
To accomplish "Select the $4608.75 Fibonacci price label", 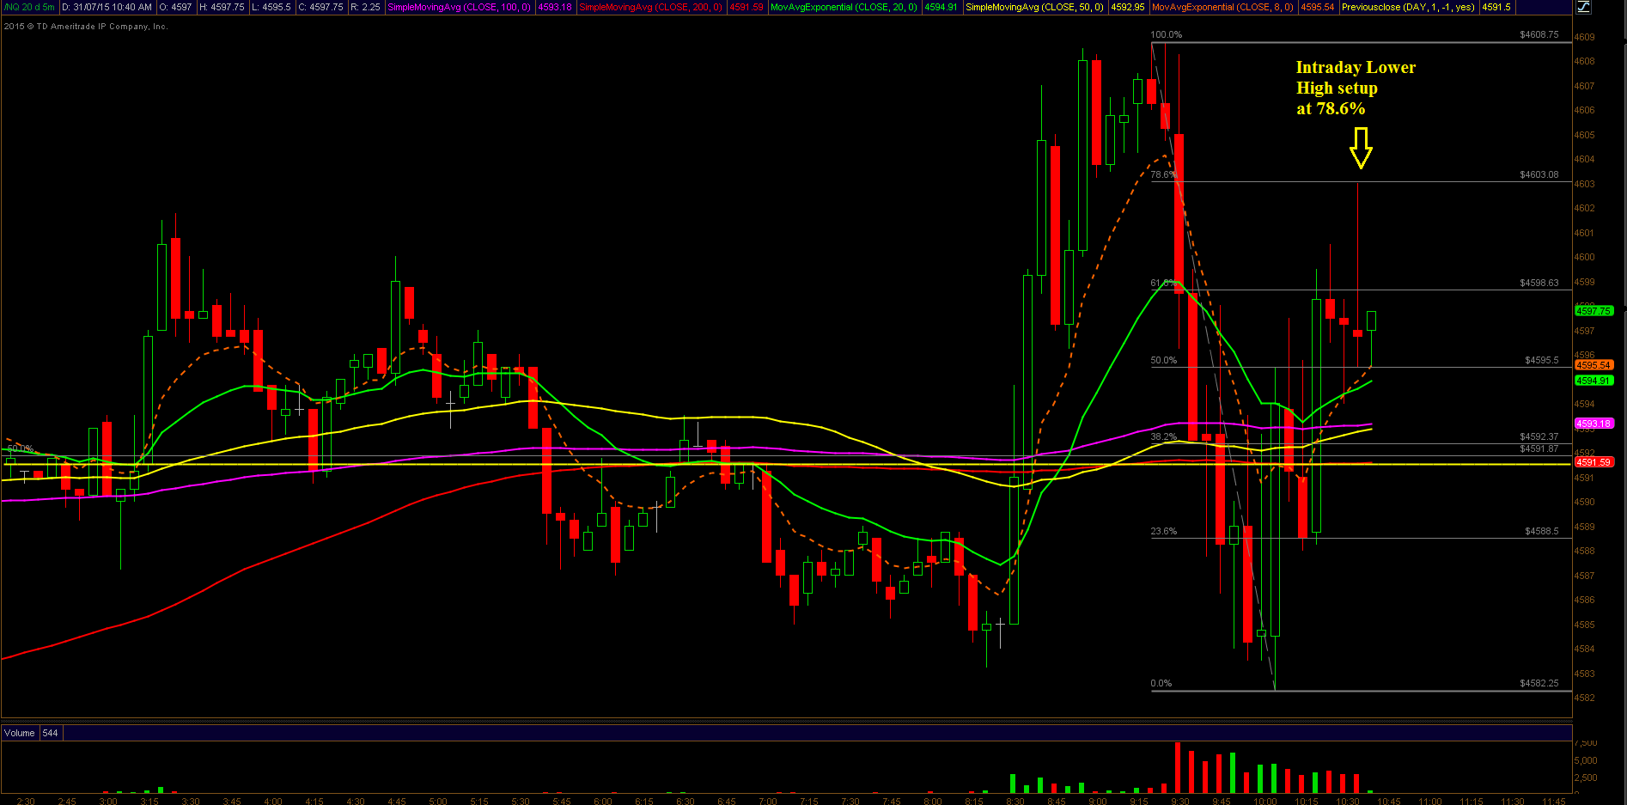I will click(1539, 35).
